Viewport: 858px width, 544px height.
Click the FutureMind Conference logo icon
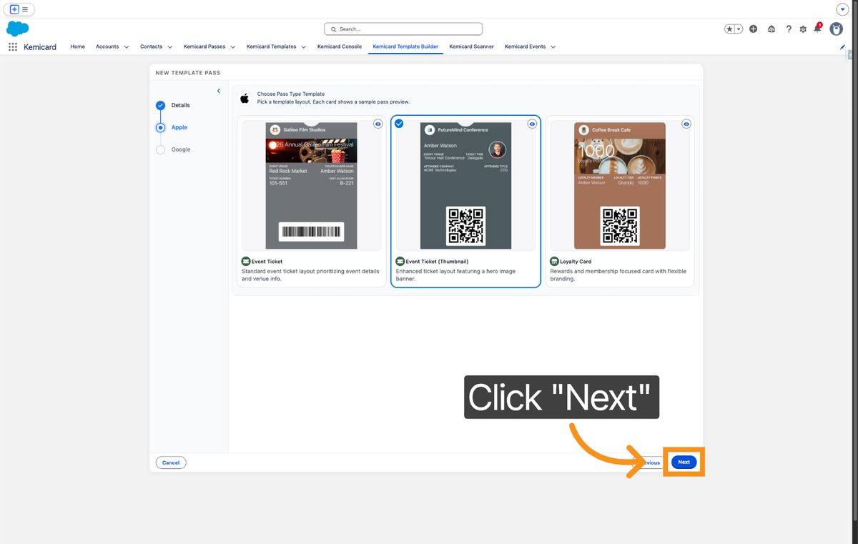[x=430, y=130]
